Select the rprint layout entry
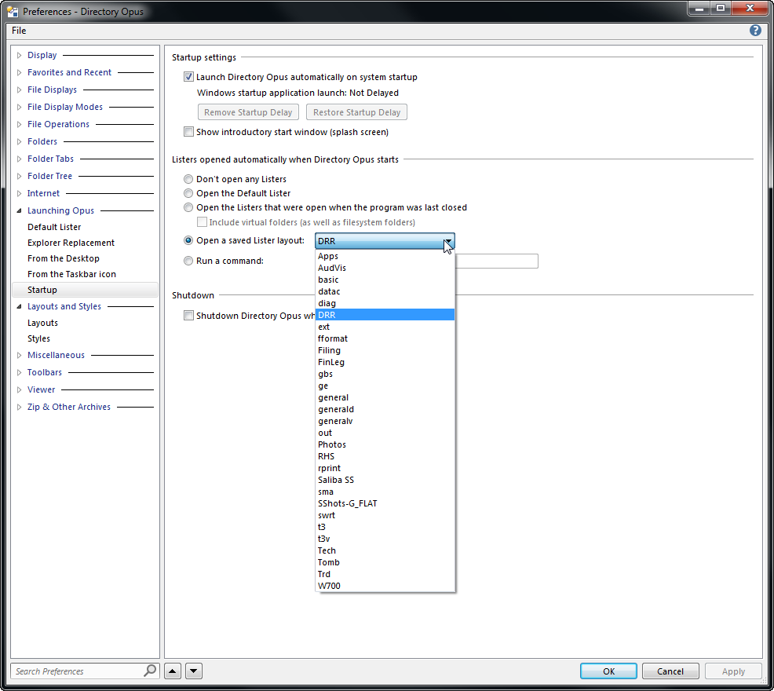This screenshot has height=691, width=774. click(385, 468)
